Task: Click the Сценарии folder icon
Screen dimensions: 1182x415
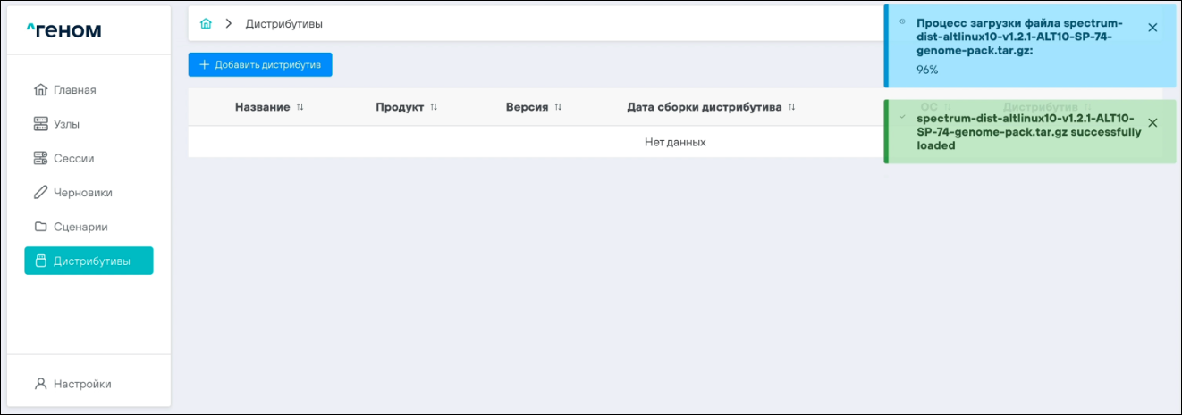Action: point(40,227)
